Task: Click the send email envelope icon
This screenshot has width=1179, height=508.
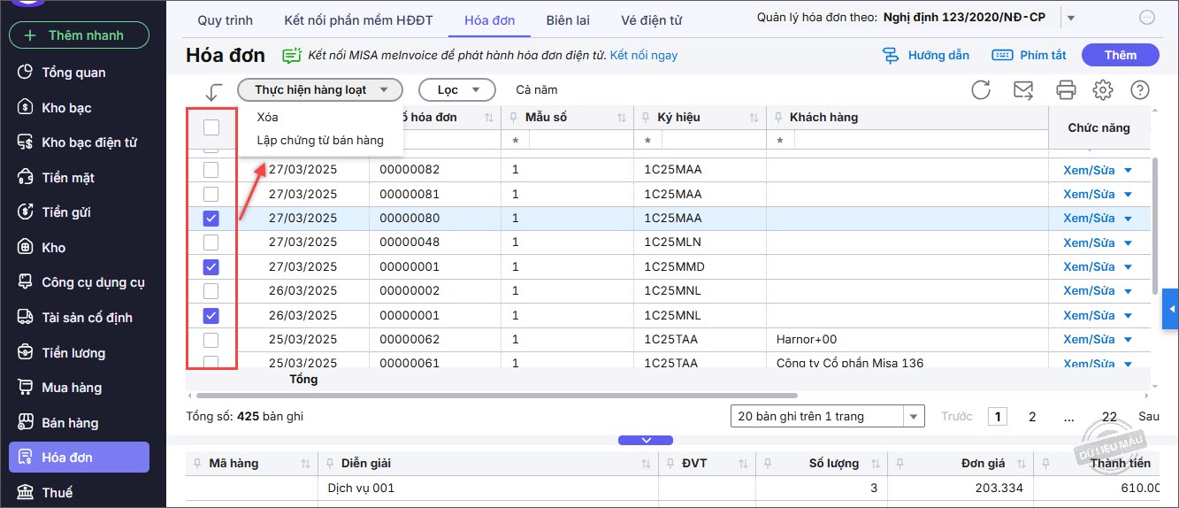Action: pos(1023,89)
